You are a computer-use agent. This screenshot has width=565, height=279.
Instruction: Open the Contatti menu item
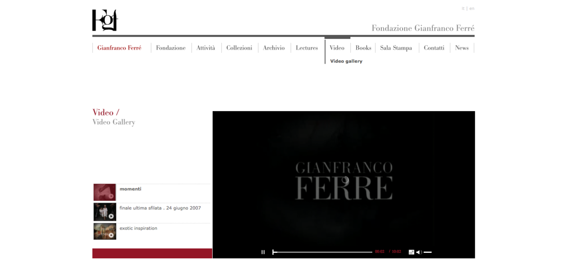(434, 48)
